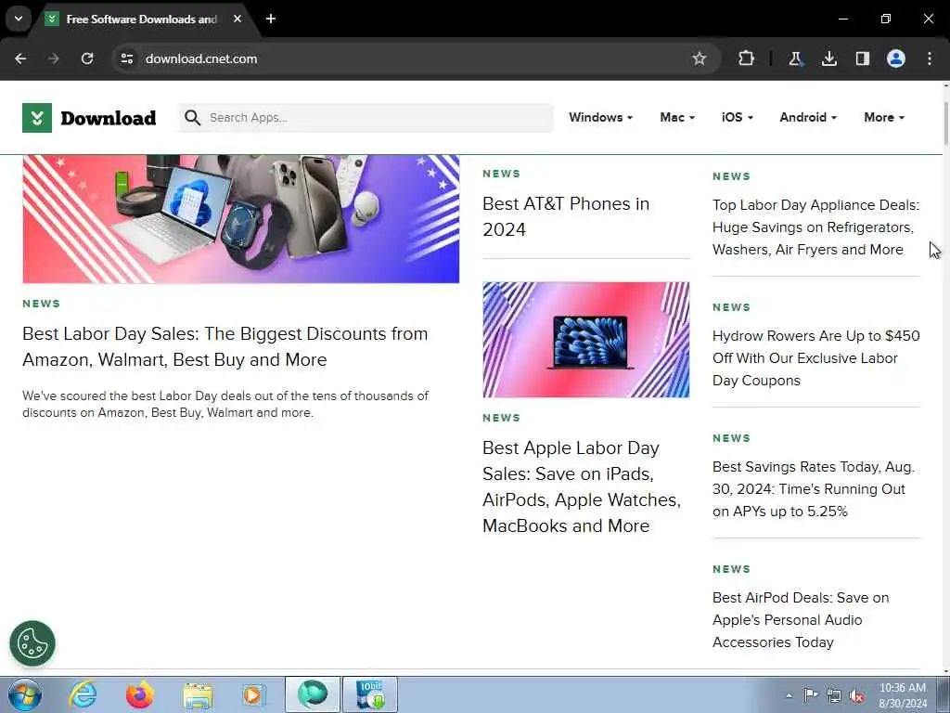The width and height of the screenshot is (950, 713).
Task: Open Chrome three-dot menu
Action: [x=930, y=58]
